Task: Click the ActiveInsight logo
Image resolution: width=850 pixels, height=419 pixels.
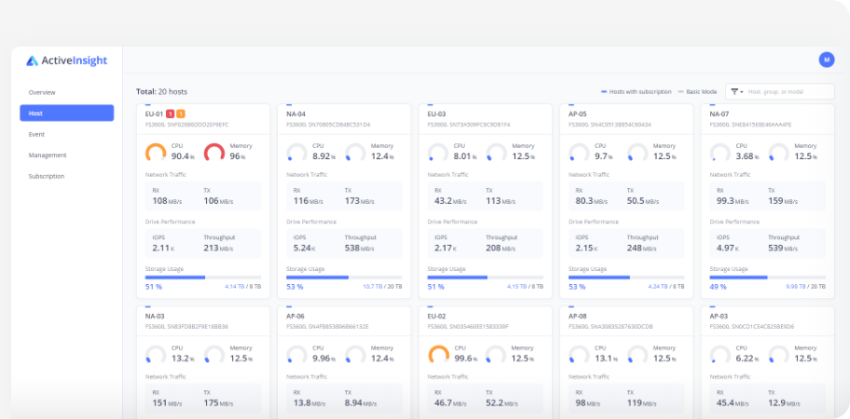Action: pos(67,61)
